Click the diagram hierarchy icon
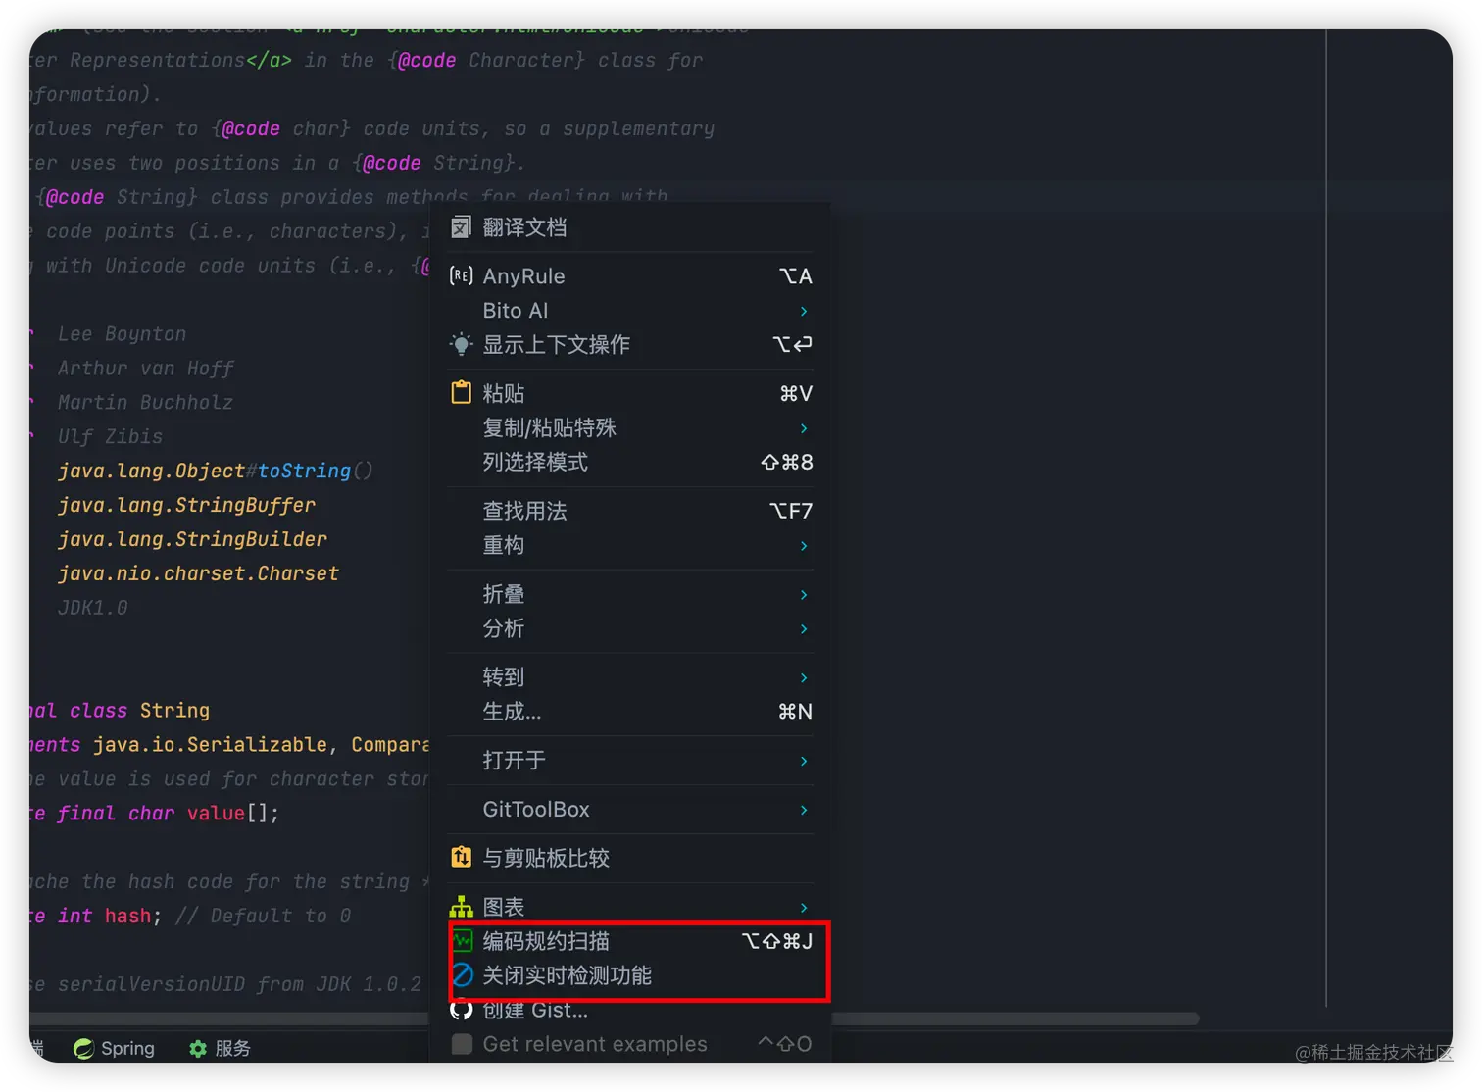Screen dimensions: 1482x1092 click(461, 907)
